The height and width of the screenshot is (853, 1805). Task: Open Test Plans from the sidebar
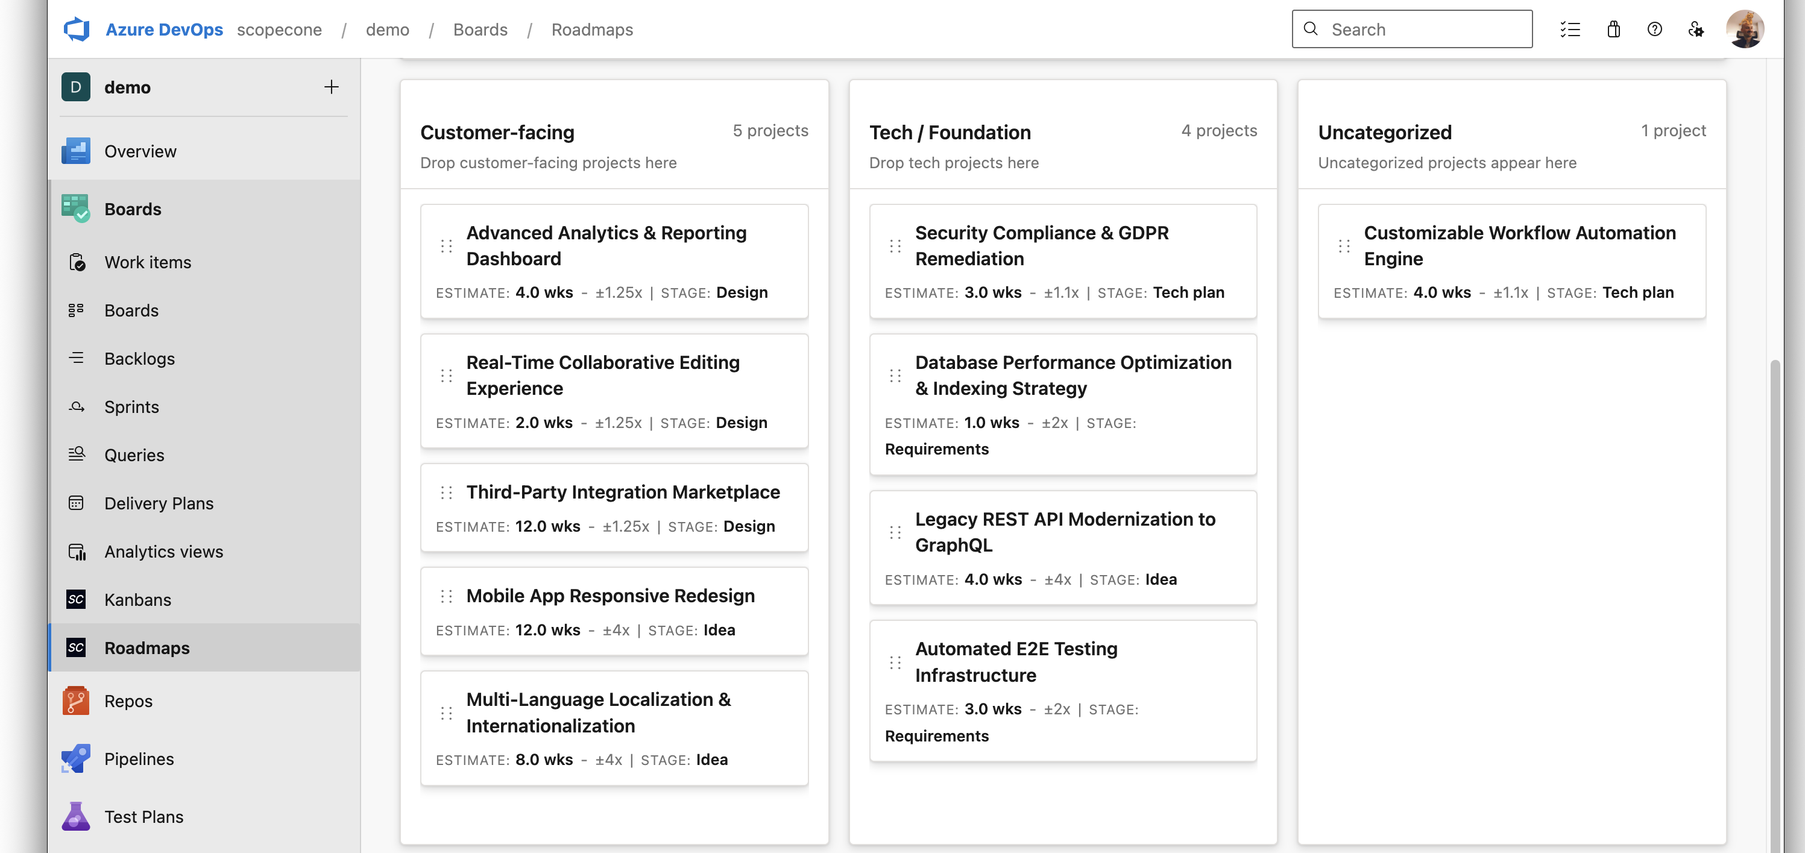pyautogui.click(x=142, y=817)
